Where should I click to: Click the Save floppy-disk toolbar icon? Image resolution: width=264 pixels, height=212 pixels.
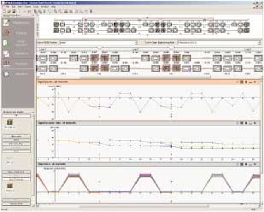[x=14, y=12]
